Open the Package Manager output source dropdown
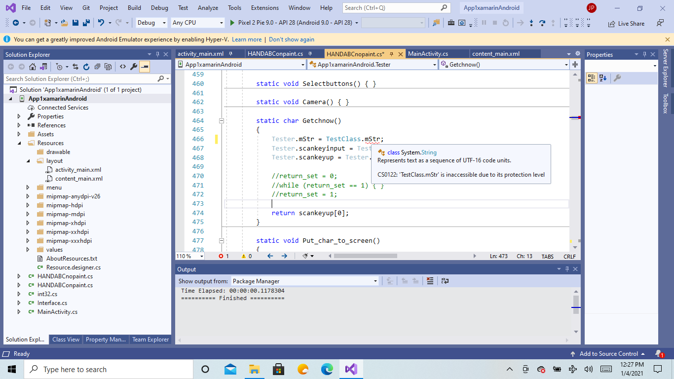This screenshot has width=674, height=379. [x=304, y=281]
